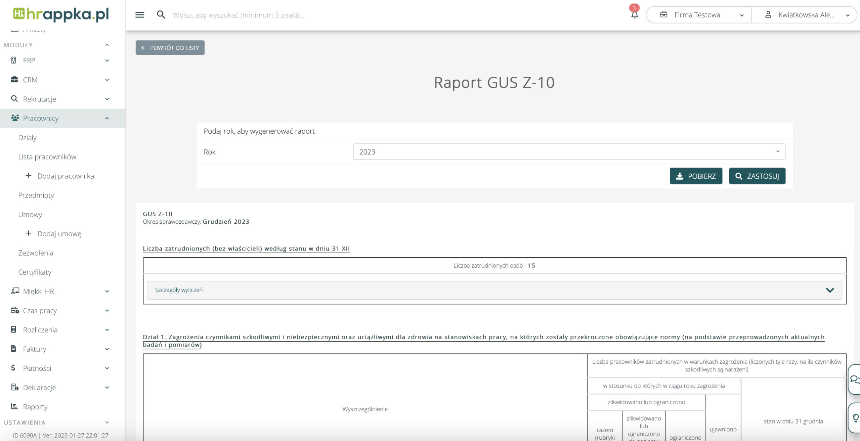860x441 pixels.
Task: Click the ZASTOSUJ button
Action: [757, 176]
